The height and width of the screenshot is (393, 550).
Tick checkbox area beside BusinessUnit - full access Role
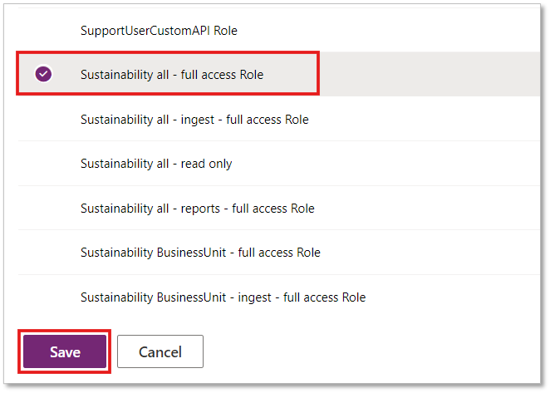[x=43, y=253]
